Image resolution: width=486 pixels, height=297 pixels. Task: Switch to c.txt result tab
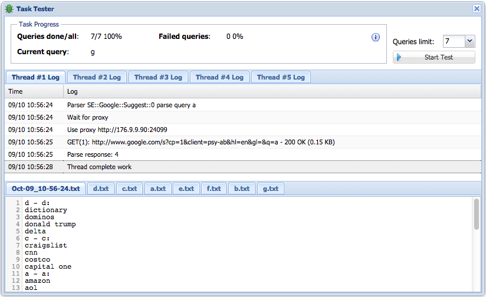(x=129, y=189)
